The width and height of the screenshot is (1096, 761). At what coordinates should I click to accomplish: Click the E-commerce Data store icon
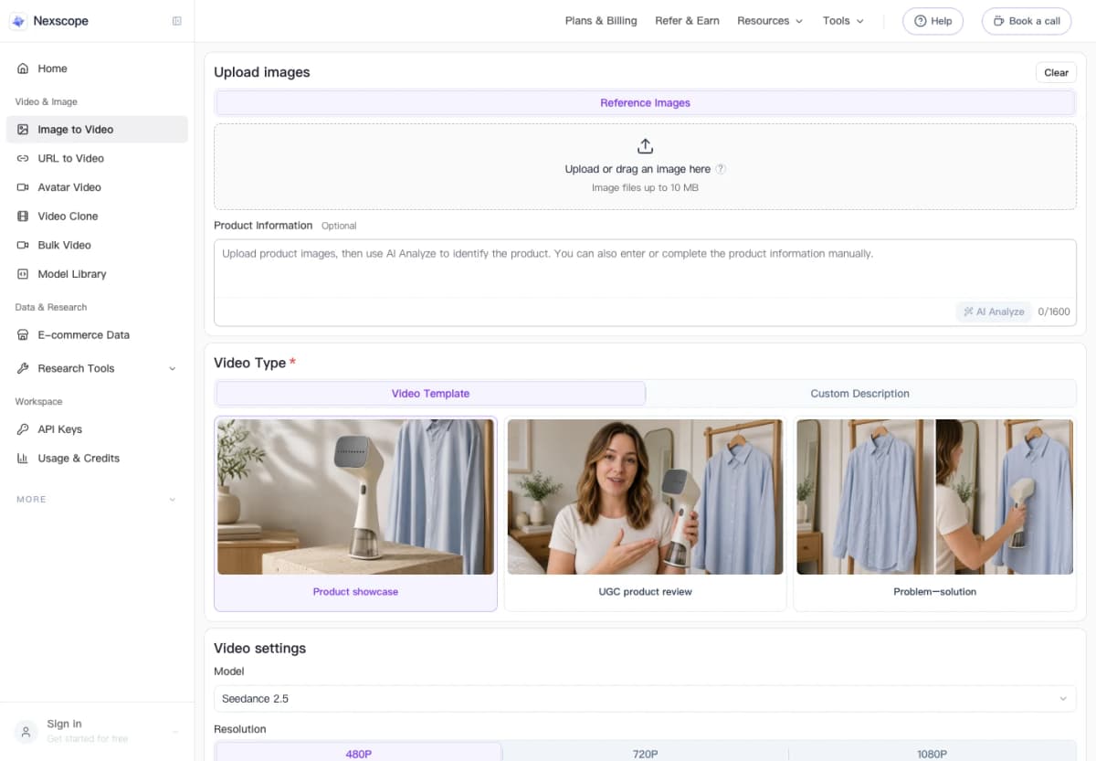[x=23, y=335]
